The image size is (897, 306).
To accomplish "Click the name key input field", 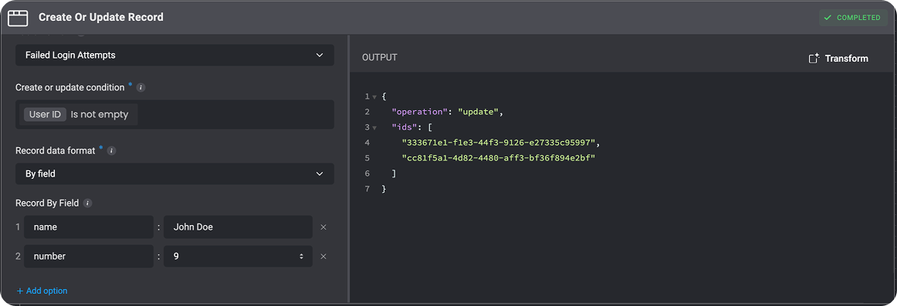I will click(x=89, y=227).
